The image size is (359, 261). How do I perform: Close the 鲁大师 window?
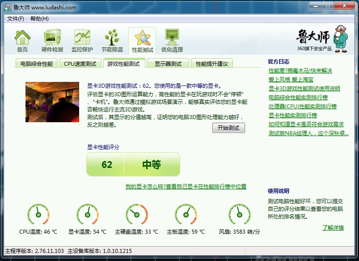pos(344,5)
